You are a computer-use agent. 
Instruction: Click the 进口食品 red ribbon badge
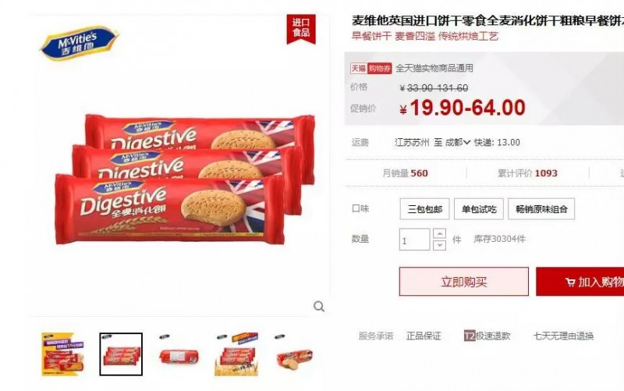(x=301, y=29)
